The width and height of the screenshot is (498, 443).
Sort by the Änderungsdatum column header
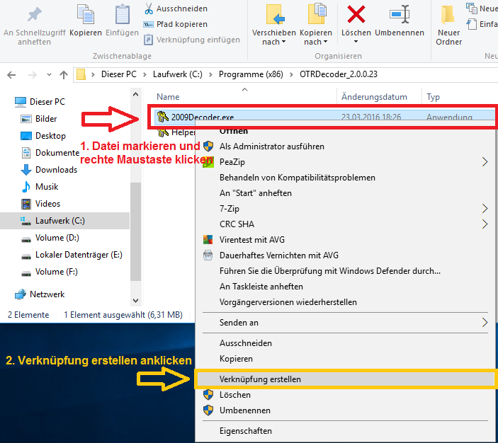374,97
